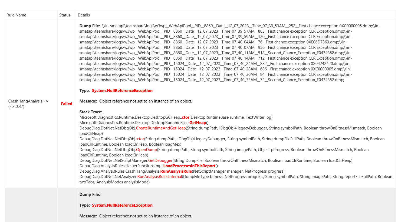Screen dimensions: 398x222
Task: Click the first dump file path link
Action: click(x=230, y=26)
